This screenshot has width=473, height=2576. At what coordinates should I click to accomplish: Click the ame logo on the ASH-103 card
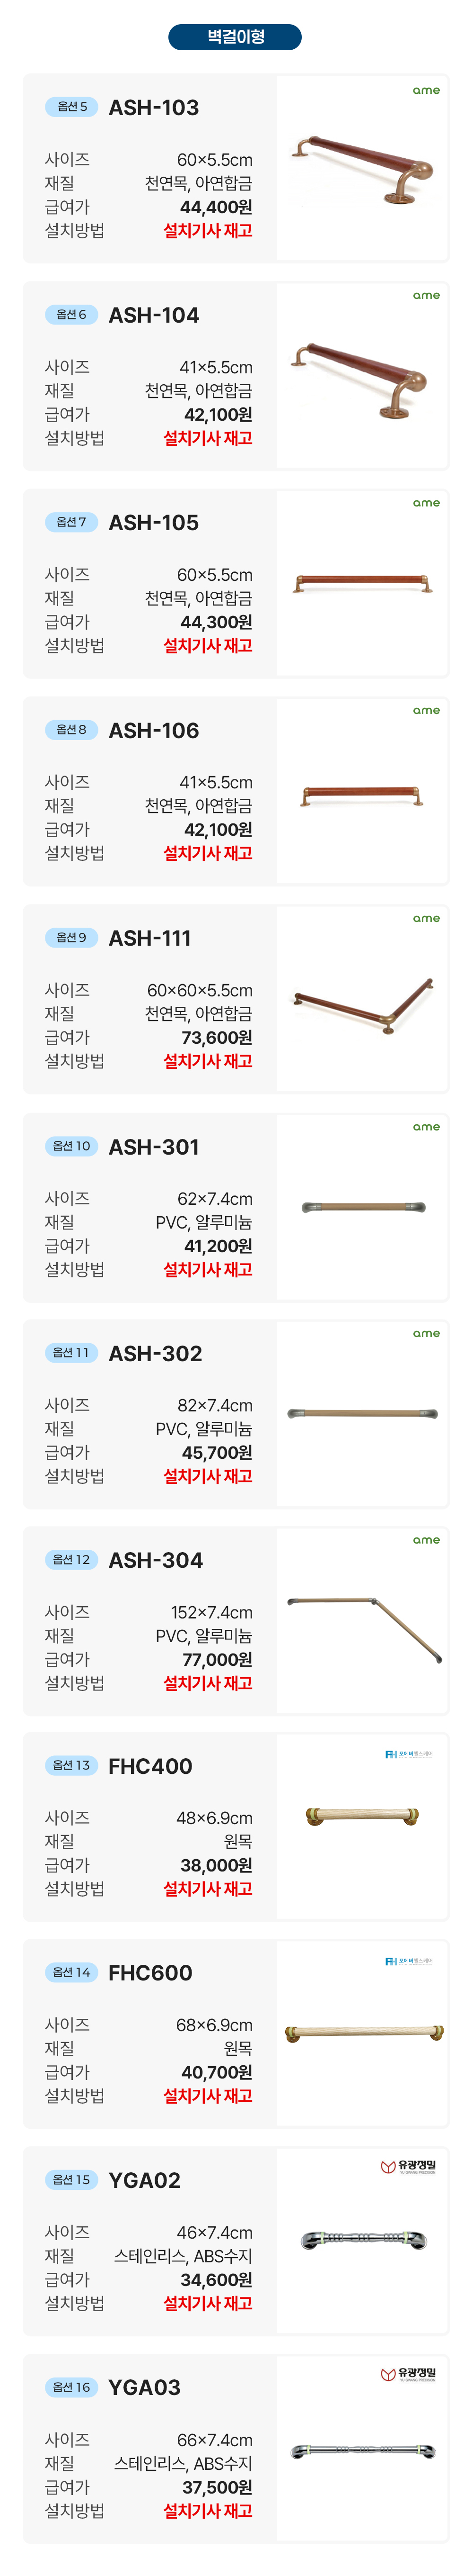426,90
